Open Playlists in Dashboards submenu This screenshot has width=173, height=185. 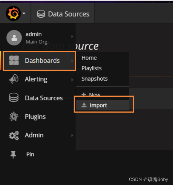(x=91, y=68)
